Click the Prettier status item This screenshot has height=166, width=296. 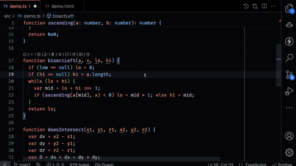pyautogui.click(x=282, y=164)
